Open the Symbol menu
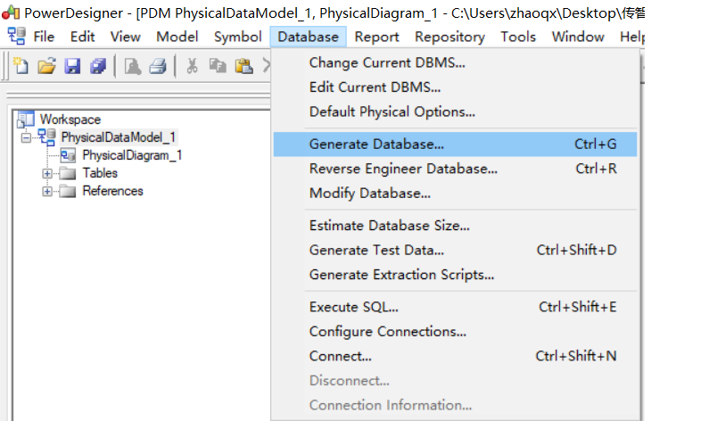This screenshot has height=421, width=709. point(238,37)
